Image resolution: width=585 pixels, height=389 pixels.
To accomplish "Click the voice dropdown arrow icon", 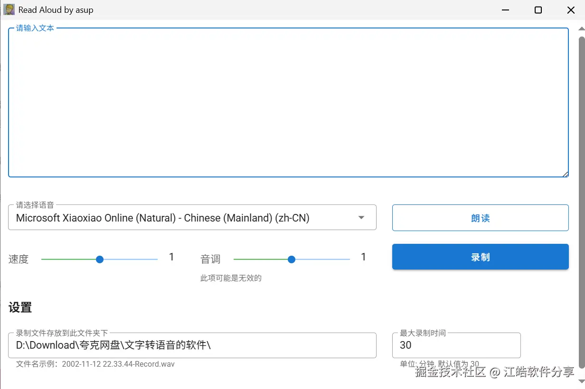I will coord(361,218).
